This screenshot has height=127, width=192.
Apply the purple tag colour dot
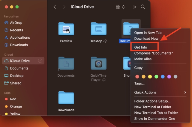tap(169, 77)
